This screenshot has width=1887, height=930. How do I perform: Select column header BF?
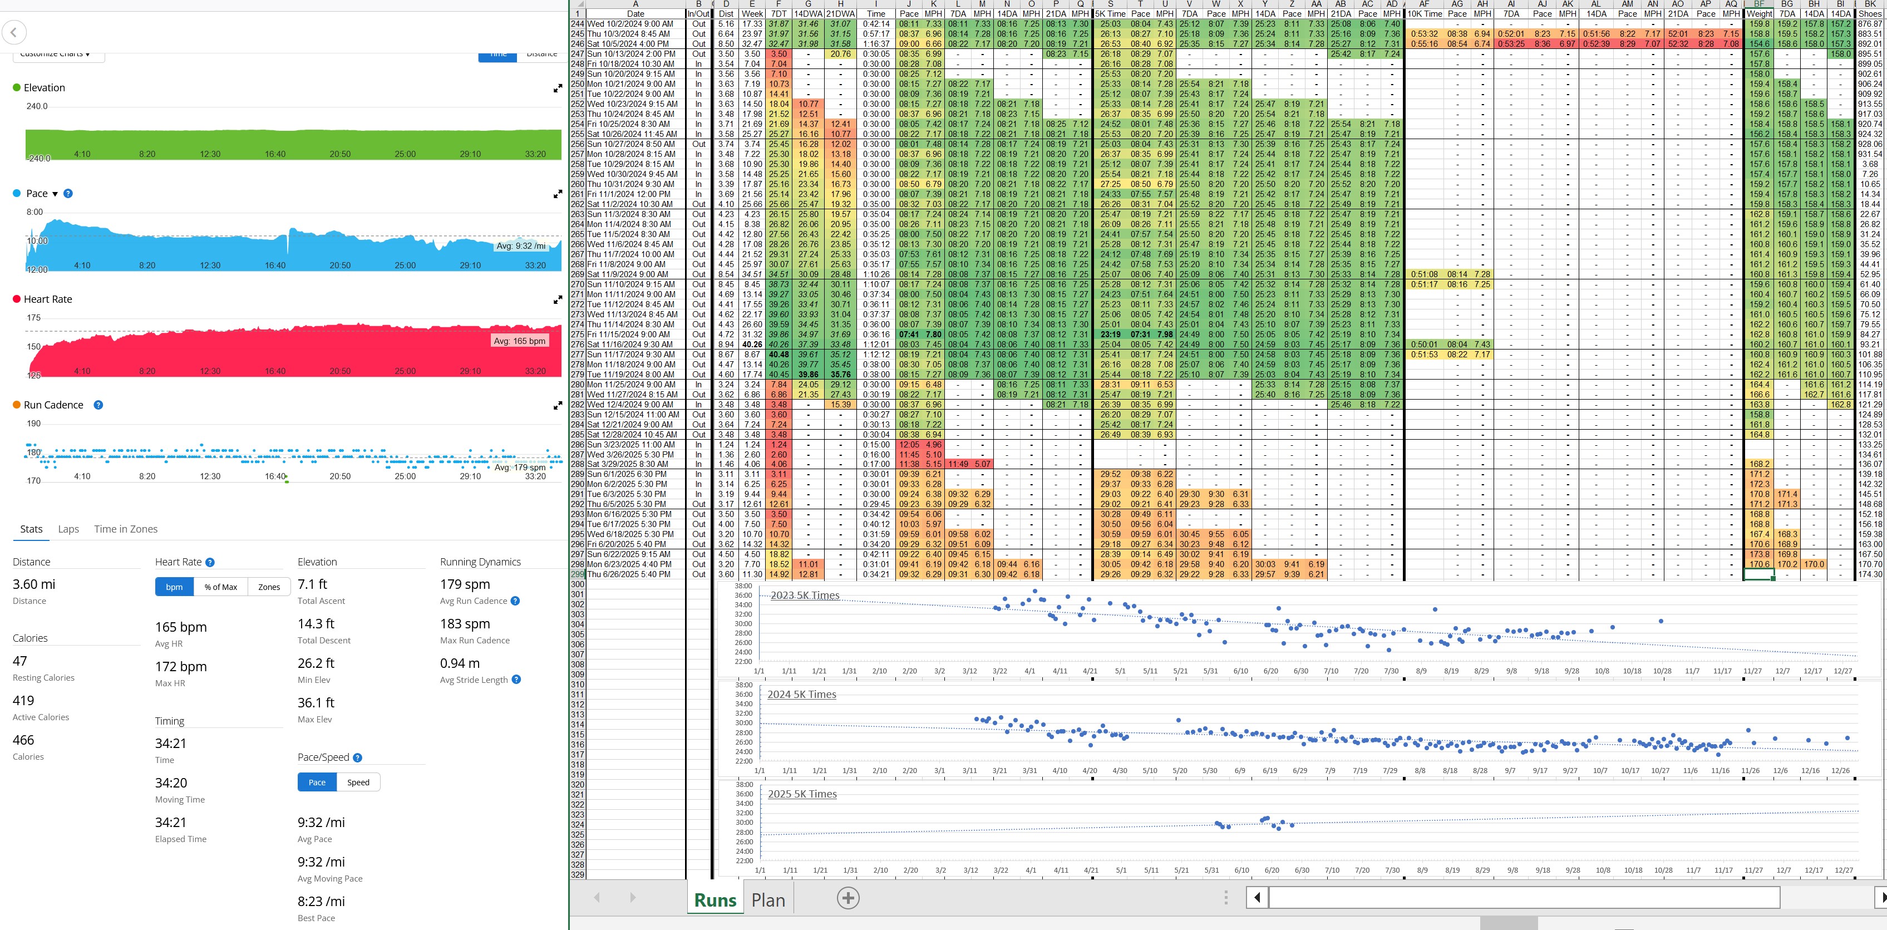click(x=1758, y=4)
